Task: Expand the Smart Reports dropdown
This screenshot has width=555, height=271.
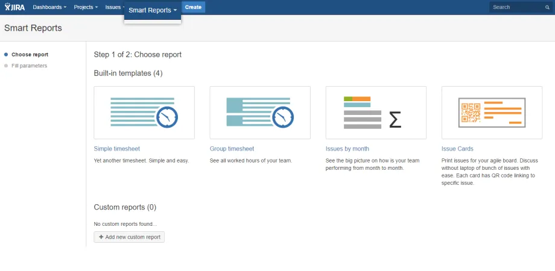Action: [153, 10]
